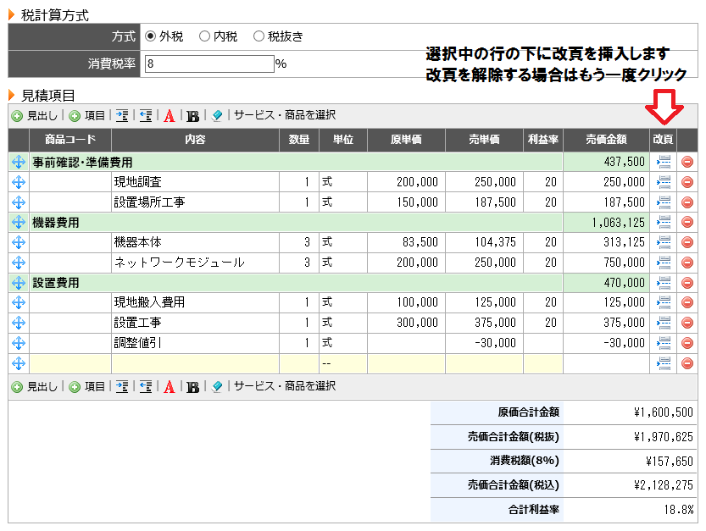Insert page break after 設置場所工事 row
The image size is (706, 531).
pos(664,202)
